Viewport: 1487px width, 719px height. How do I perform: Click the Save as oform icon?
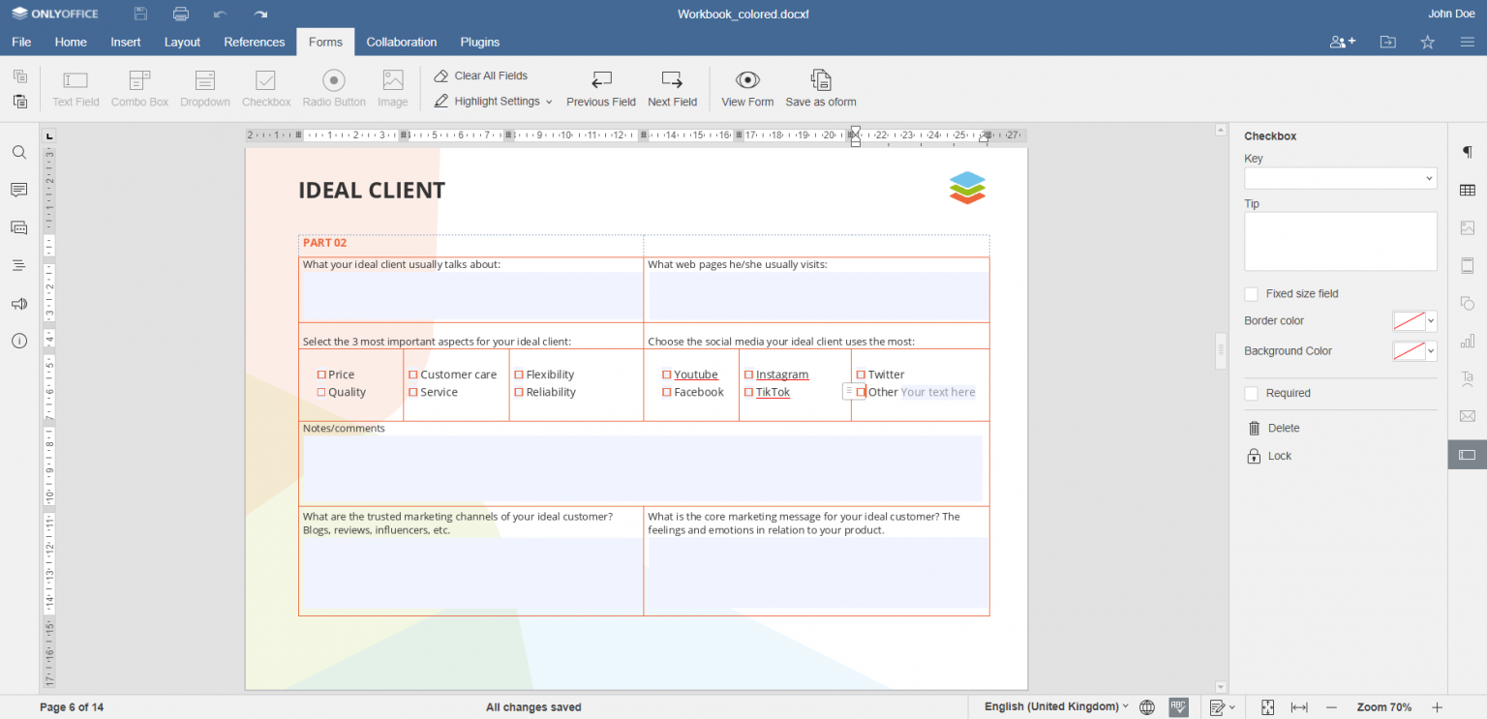[820, 86]
